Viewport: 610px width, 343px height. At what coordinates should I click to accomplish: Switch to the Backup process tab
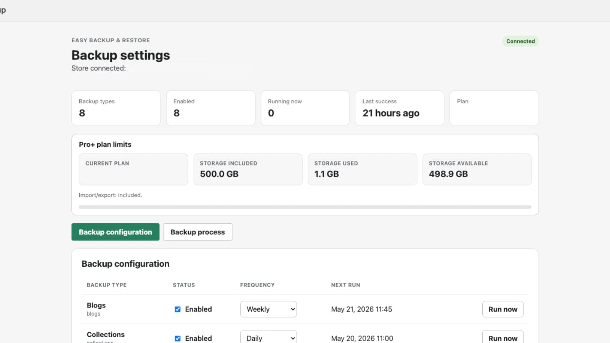tap(197, 232)
